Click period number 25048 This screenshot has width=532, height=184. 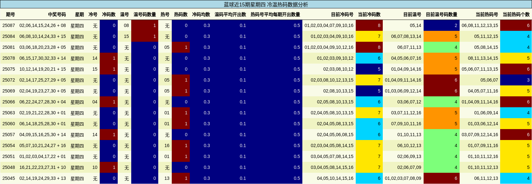pyautogui.click(x=9, y=167)
